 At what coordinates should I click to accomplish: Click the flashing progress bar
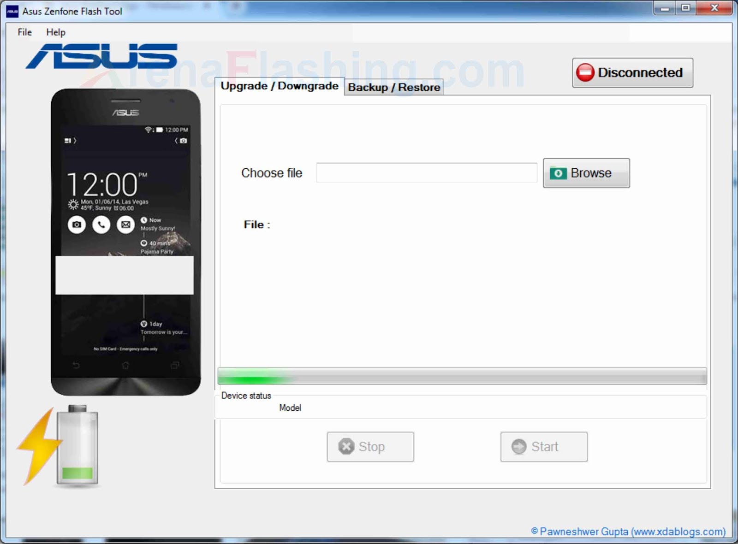click(x=462, y=376)
